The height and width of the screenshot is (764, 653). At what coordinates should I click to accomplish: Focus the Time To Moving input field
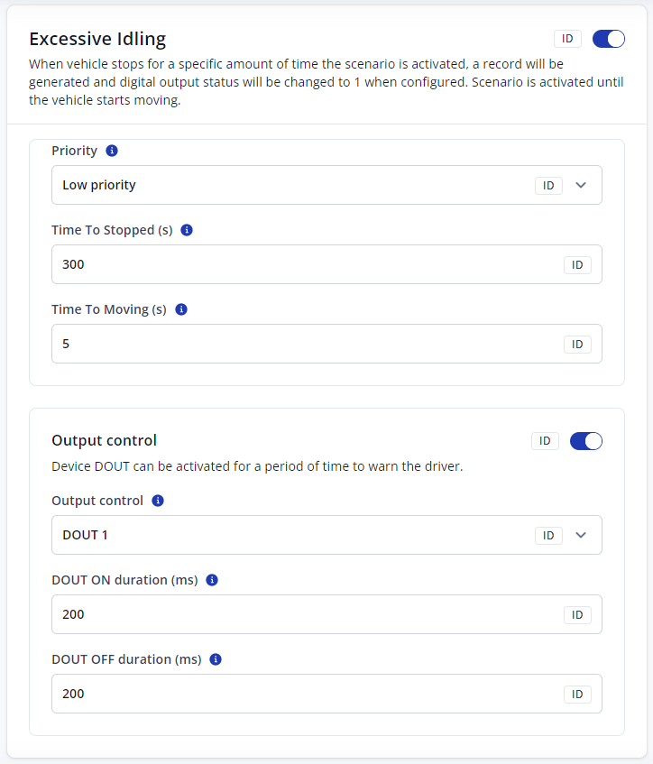(x=298, y=344)
